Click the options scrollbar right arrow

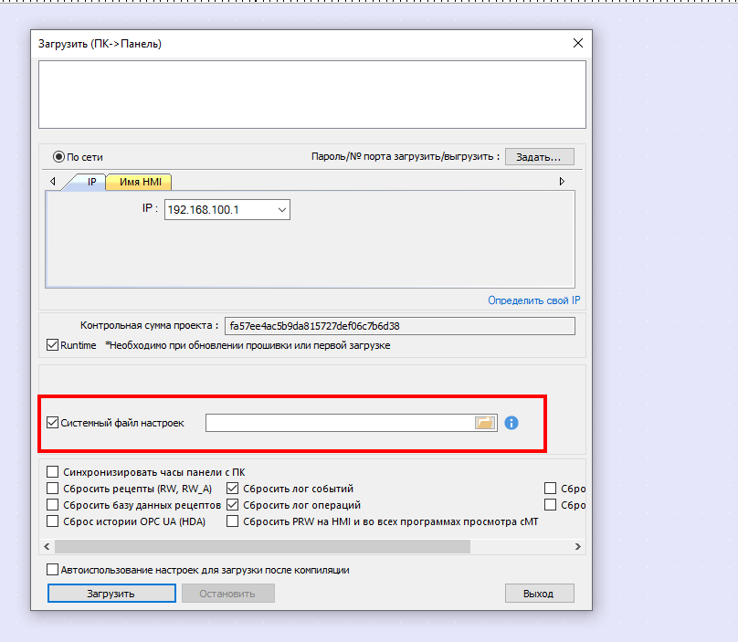tap(578, 546)
